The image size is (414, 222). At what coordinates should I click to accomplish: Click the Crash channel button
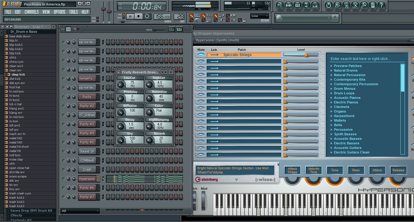pos(87,170)
